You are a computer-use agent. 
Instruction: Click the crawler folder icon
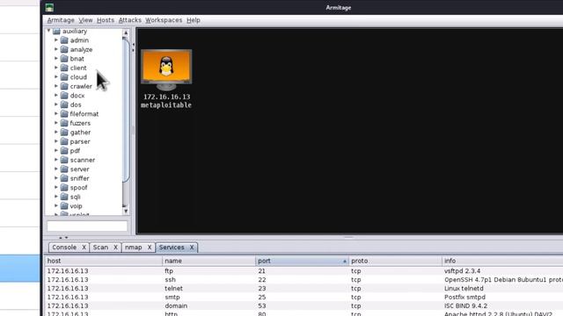point(64,86)
